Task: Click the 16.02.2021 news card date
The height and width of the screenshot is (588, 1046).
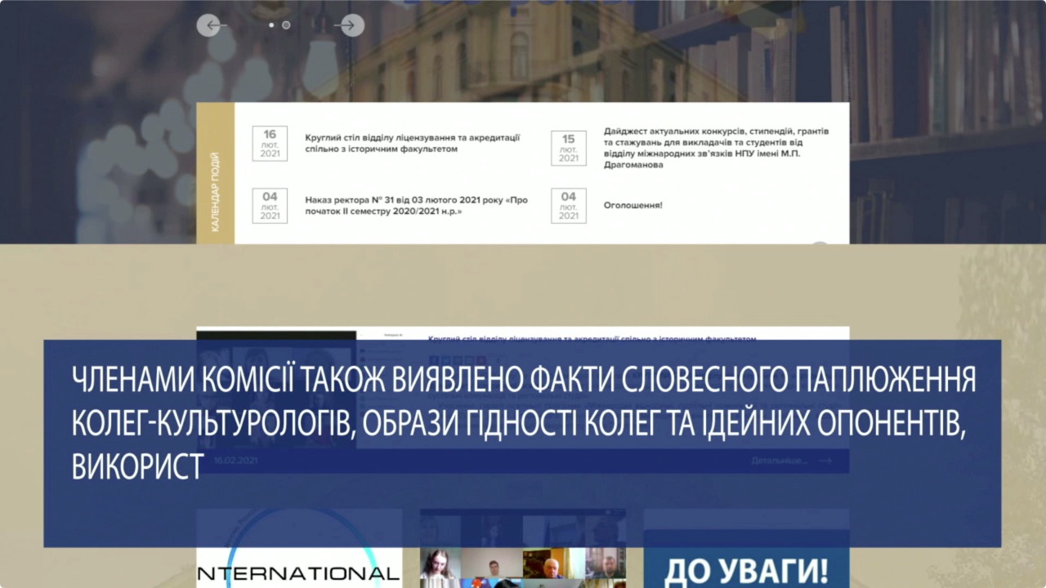Action: [x=235, y=461]
